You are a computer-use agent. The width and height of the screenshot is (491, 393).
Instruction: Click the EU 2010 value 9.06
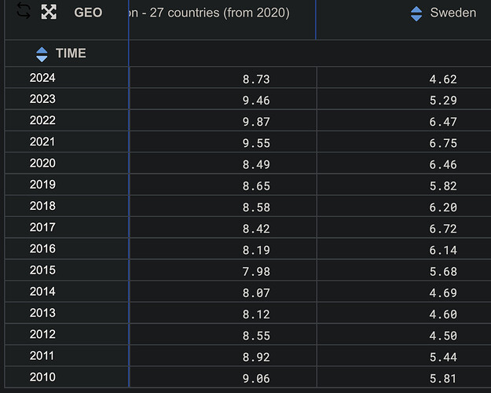(256, 378)
